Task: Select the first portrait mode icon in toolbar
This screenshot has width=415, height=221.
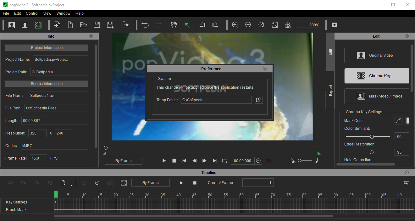Action: 12,25
